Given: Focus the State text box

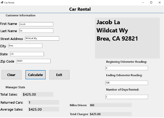Looking at the screenshot, I should pos(27,54).
